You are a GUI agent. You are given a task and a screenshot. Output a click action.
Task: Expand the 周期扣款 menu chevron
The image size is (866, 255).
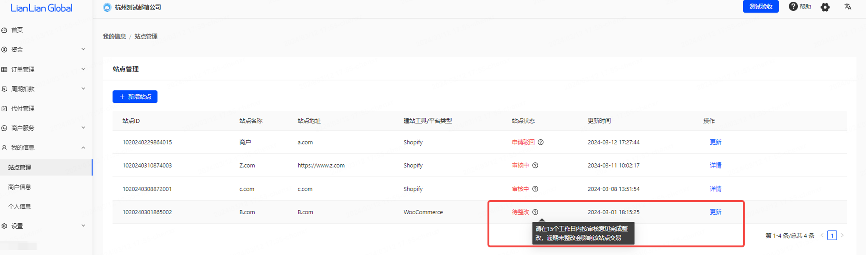coord(83,89)
